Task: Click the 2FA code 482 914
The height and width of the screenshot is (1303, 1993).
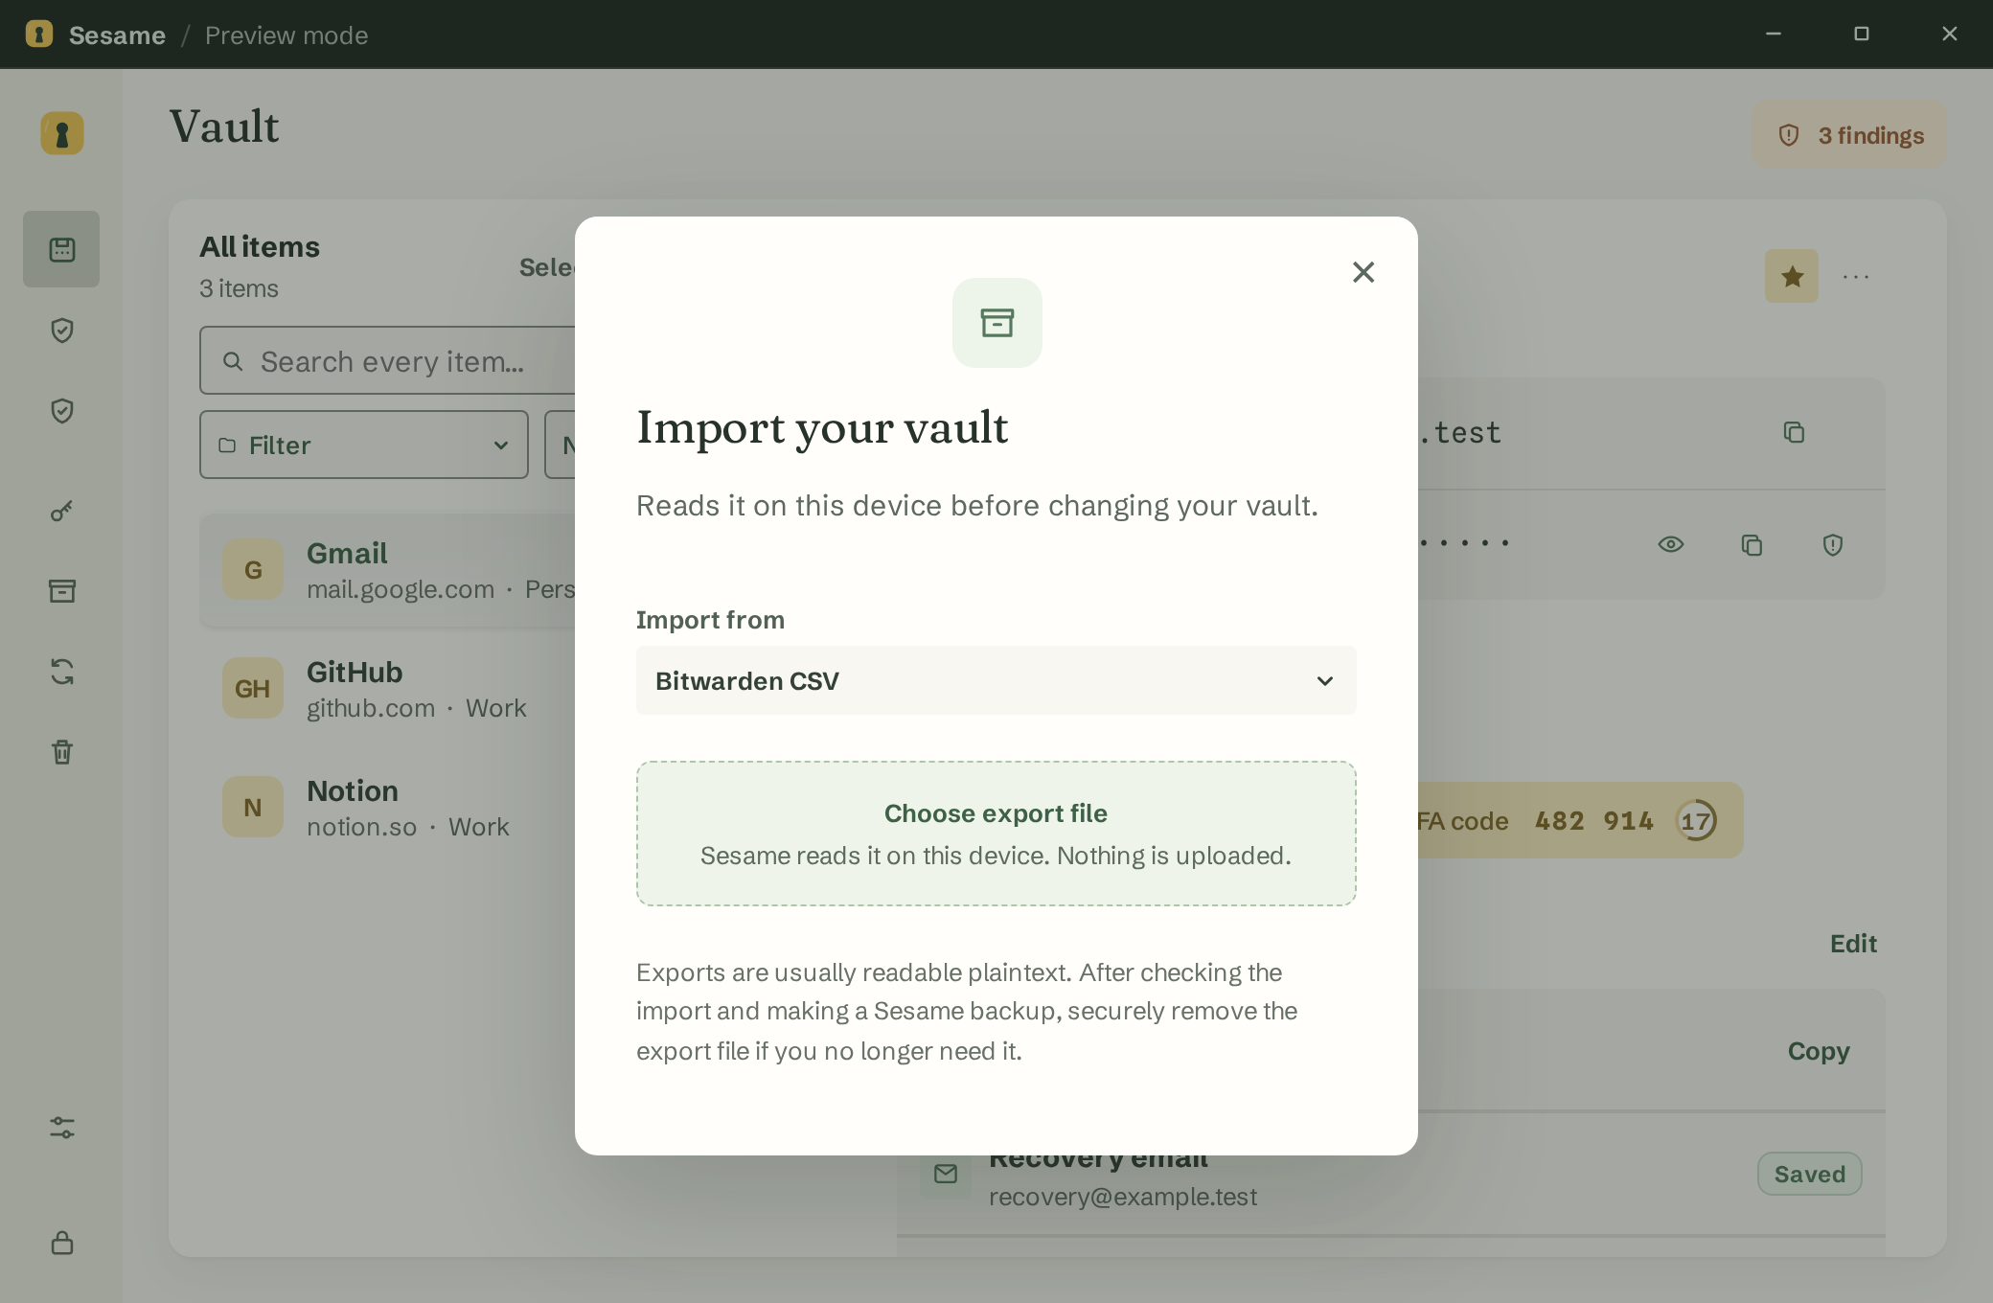Action: (x=1594, y=821)
